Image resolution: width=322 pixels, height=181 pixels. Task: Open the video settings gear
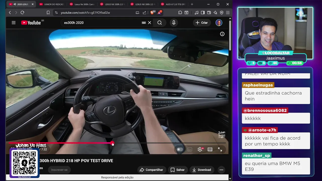200,149
